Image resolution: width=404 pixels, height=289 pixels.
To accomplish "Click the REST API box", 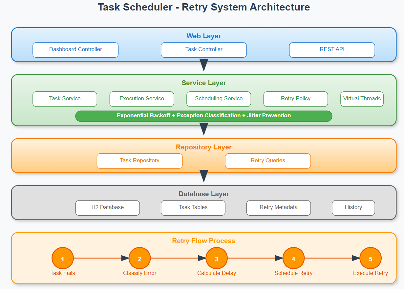I will (x=332, y=50).
